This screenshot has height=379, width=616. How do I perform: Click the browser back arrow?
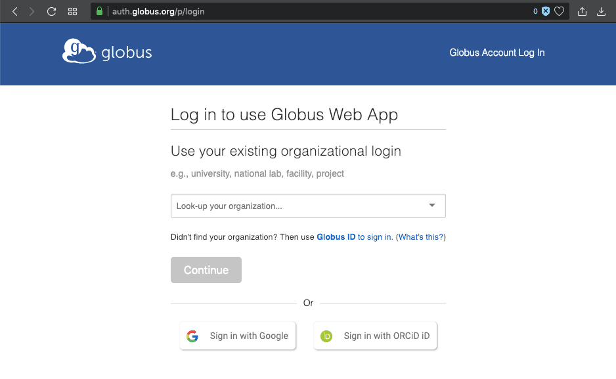14,11
